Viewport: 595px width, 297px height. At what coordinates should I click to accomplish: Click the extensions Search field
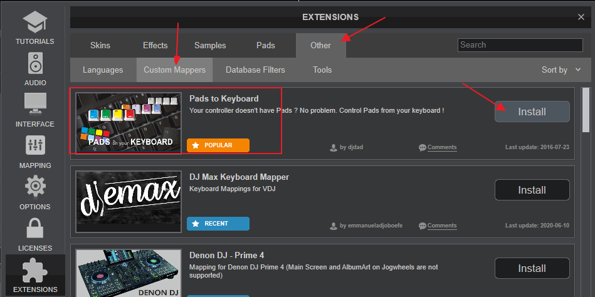click(x=520, y=44)
